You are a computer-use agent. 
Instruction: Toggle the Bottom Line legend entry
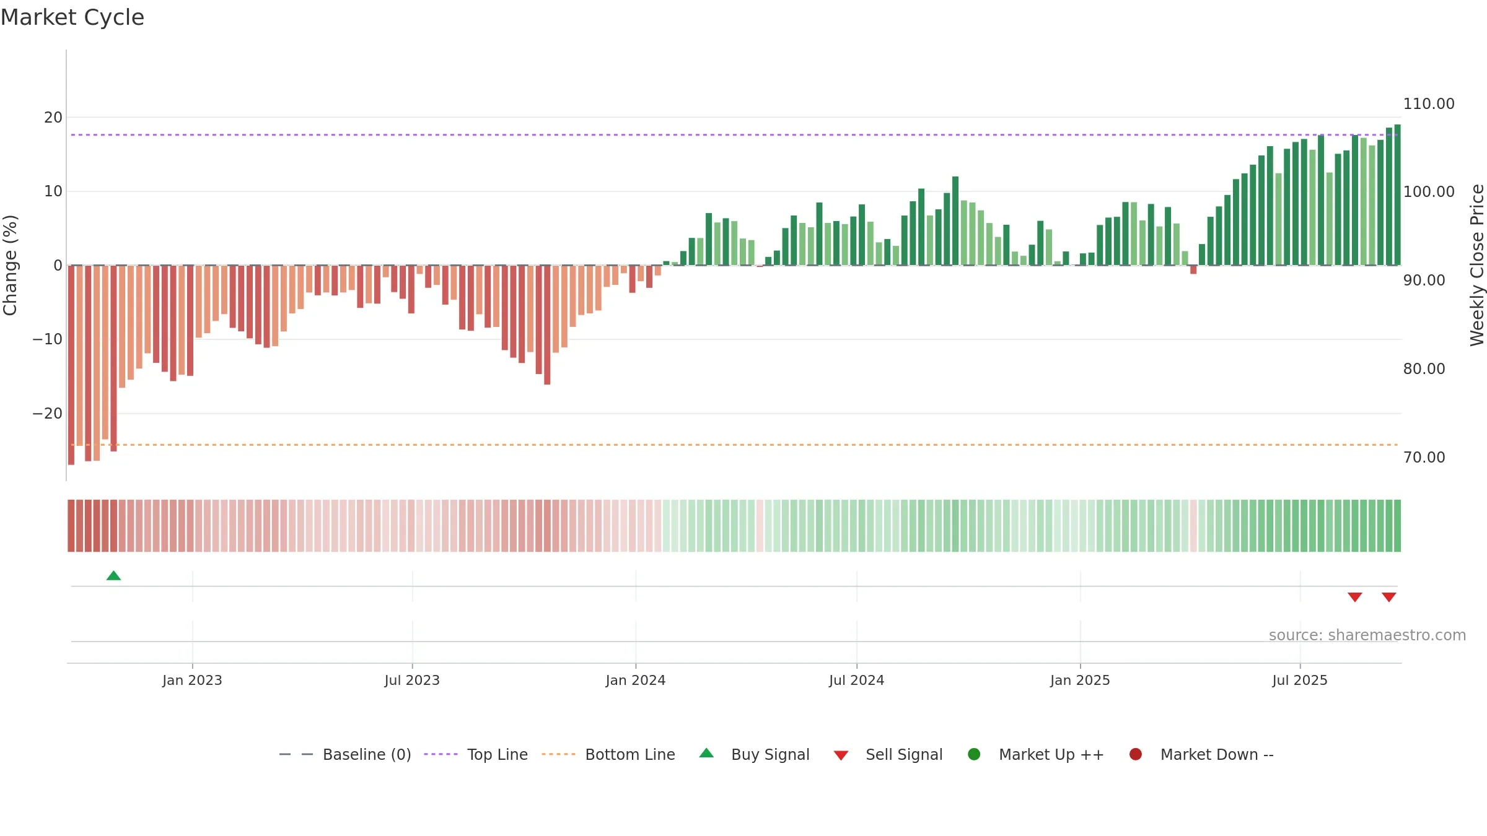pos(608,754)
